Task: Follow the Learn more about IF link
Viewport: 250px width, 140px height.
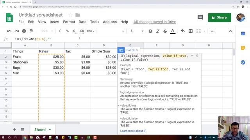Action: [x=133, y=131]
